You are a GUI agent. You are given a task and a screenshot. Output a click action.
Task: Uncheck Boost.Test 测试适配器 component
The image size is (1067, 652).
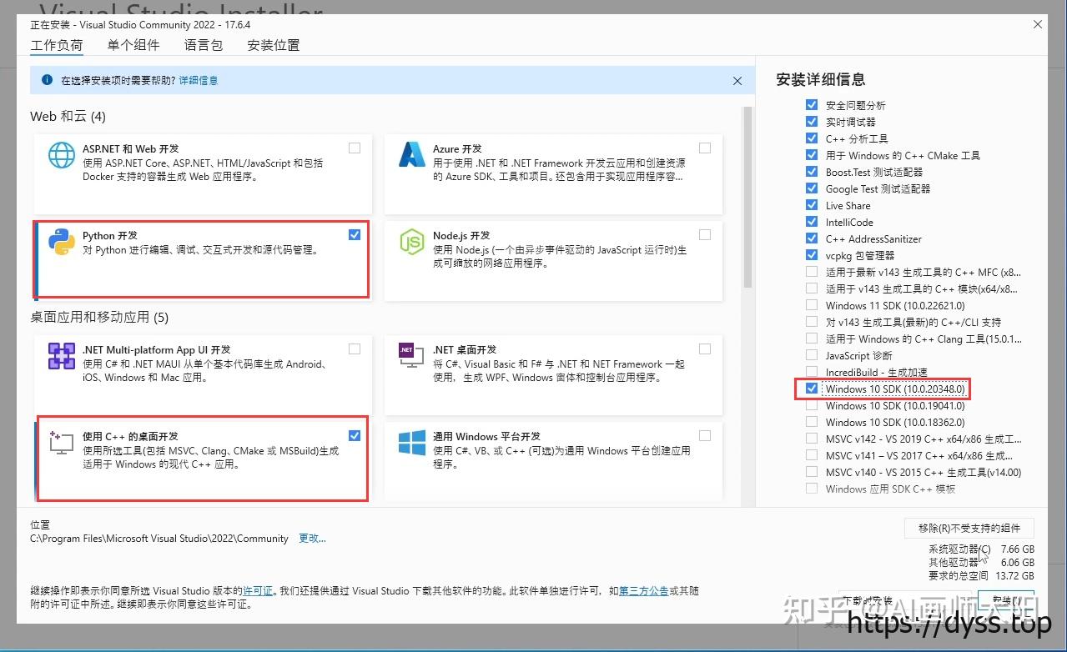[x=812, y=172]
